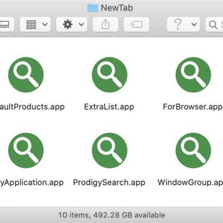Image resolution: width=223 pixels, height=223 pixels.
Task: Click the yApplication.app file name
Action: pos(32,182)
